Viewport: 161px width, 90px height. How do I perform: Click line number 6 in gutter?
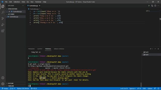coord(30,22)
